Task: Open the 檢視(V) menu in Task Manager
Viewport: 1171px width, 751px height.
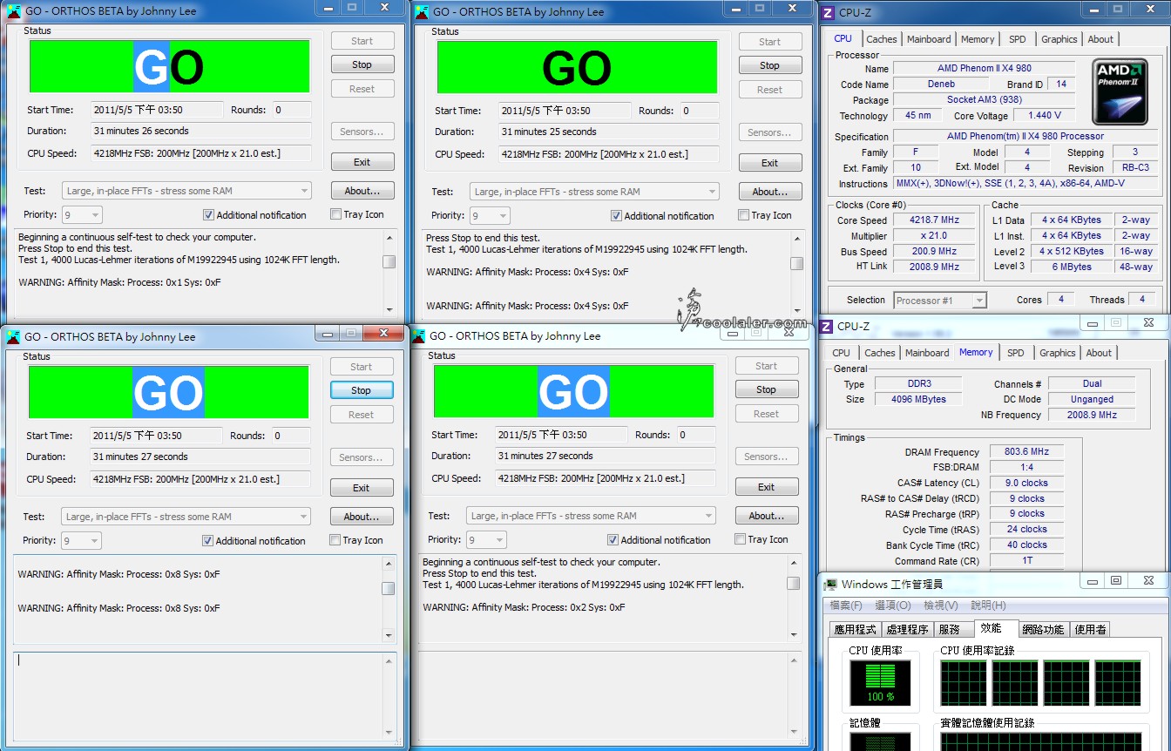Action: point(941,606)
